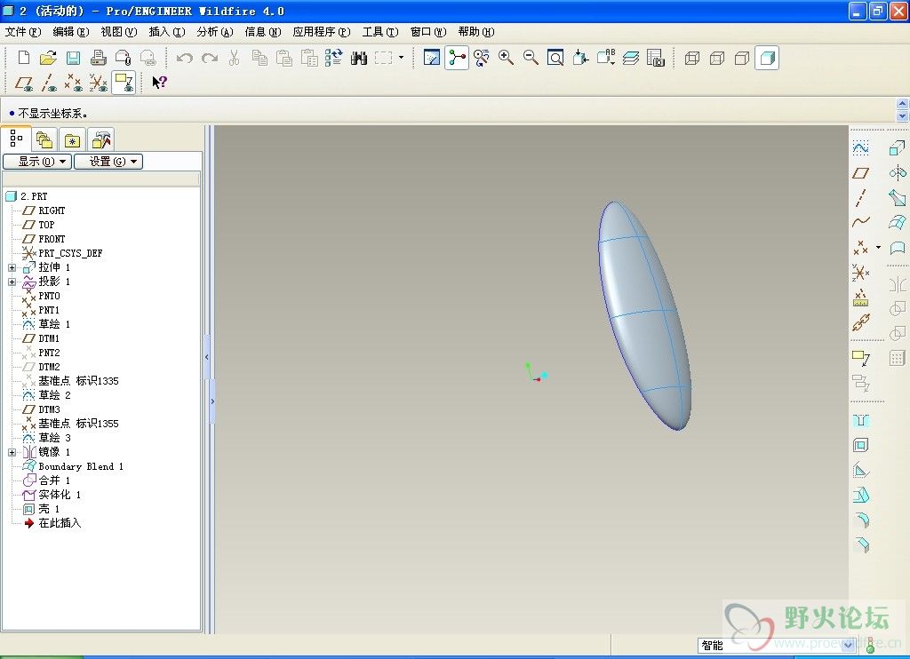Open the 文件(F) menu
This screenshot has height=659, width=910.
point(22,31)
